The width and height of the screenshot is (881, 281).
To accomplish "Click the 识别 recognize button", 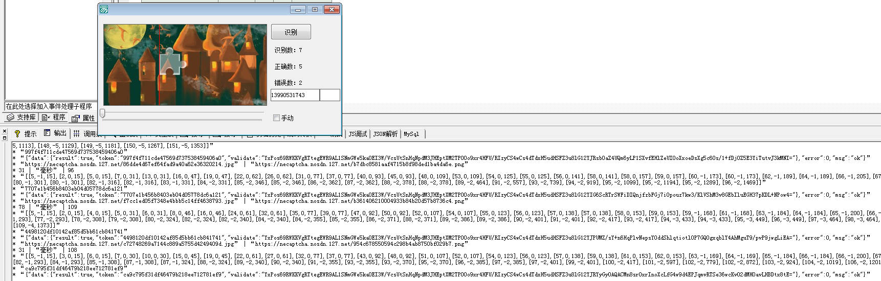I will coord(291,32).
